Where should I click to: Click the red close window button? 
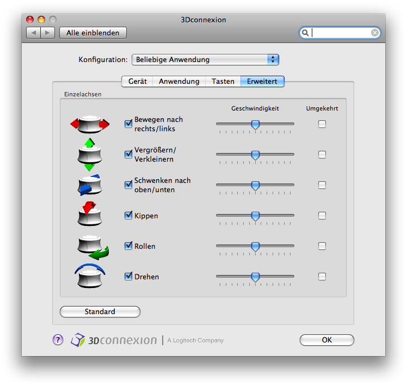tap(30, 20)
